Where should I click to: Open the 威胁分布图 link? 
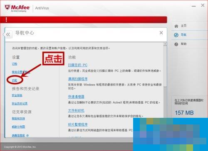click(x=18, y=127)
